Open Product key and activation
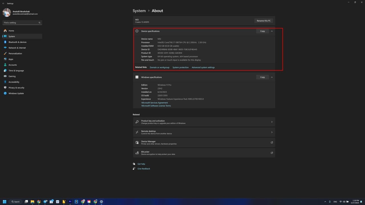Screen dimensions: 365x205 pos(204,122)
